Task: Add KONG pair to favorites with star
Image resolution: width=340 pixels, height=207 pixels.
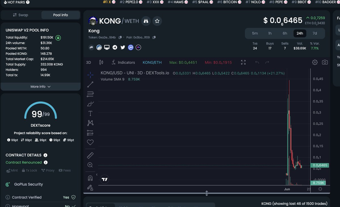Action: 157,21
